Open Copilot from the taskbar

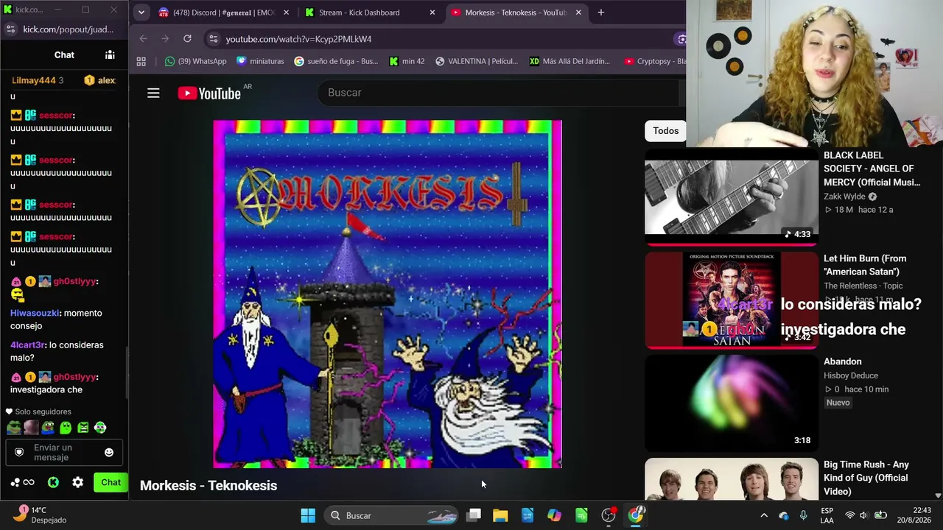click(554, 515)
